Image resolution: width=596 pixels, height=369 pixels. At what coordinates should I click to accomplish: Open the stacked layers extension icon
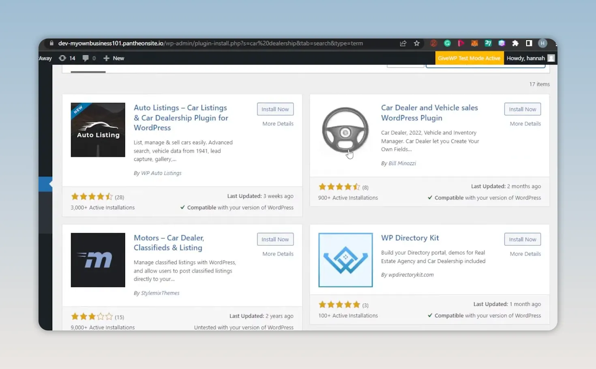click(502, 43)
